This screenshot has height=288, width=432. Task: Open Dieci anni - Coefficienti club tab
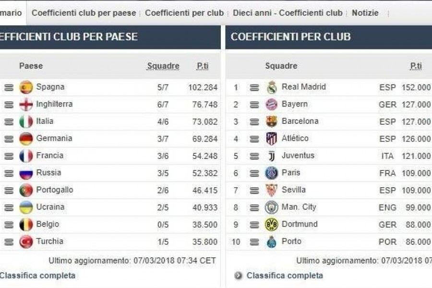point(288,13)
